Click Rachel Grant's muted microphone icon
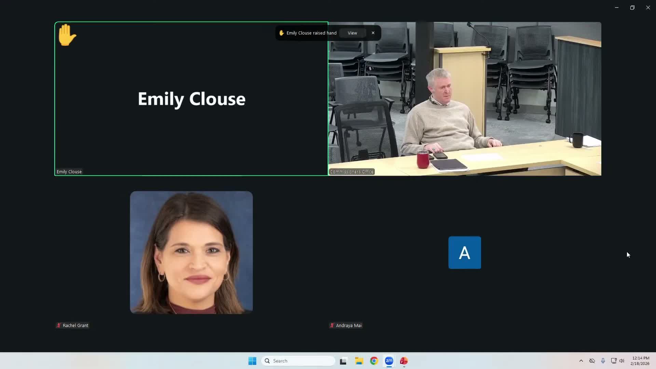Screen dimensions: 656x369 tap(59, 326)
